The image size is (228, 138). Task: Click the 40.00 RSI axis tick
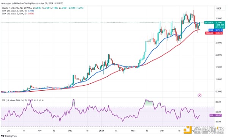click(x=218, y=122)
